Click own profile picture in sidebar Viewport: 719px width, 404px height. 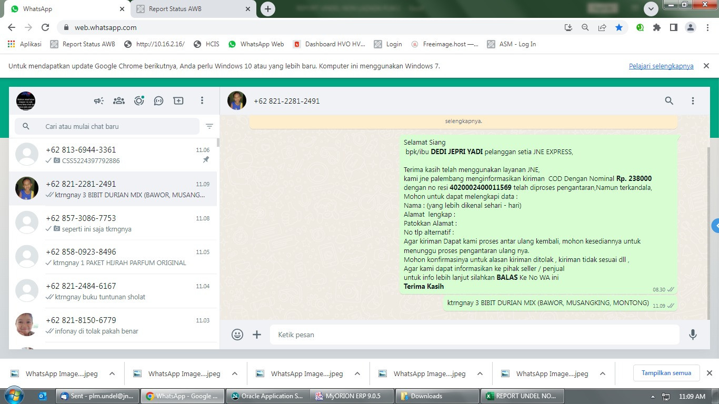(x=26, y=100)
